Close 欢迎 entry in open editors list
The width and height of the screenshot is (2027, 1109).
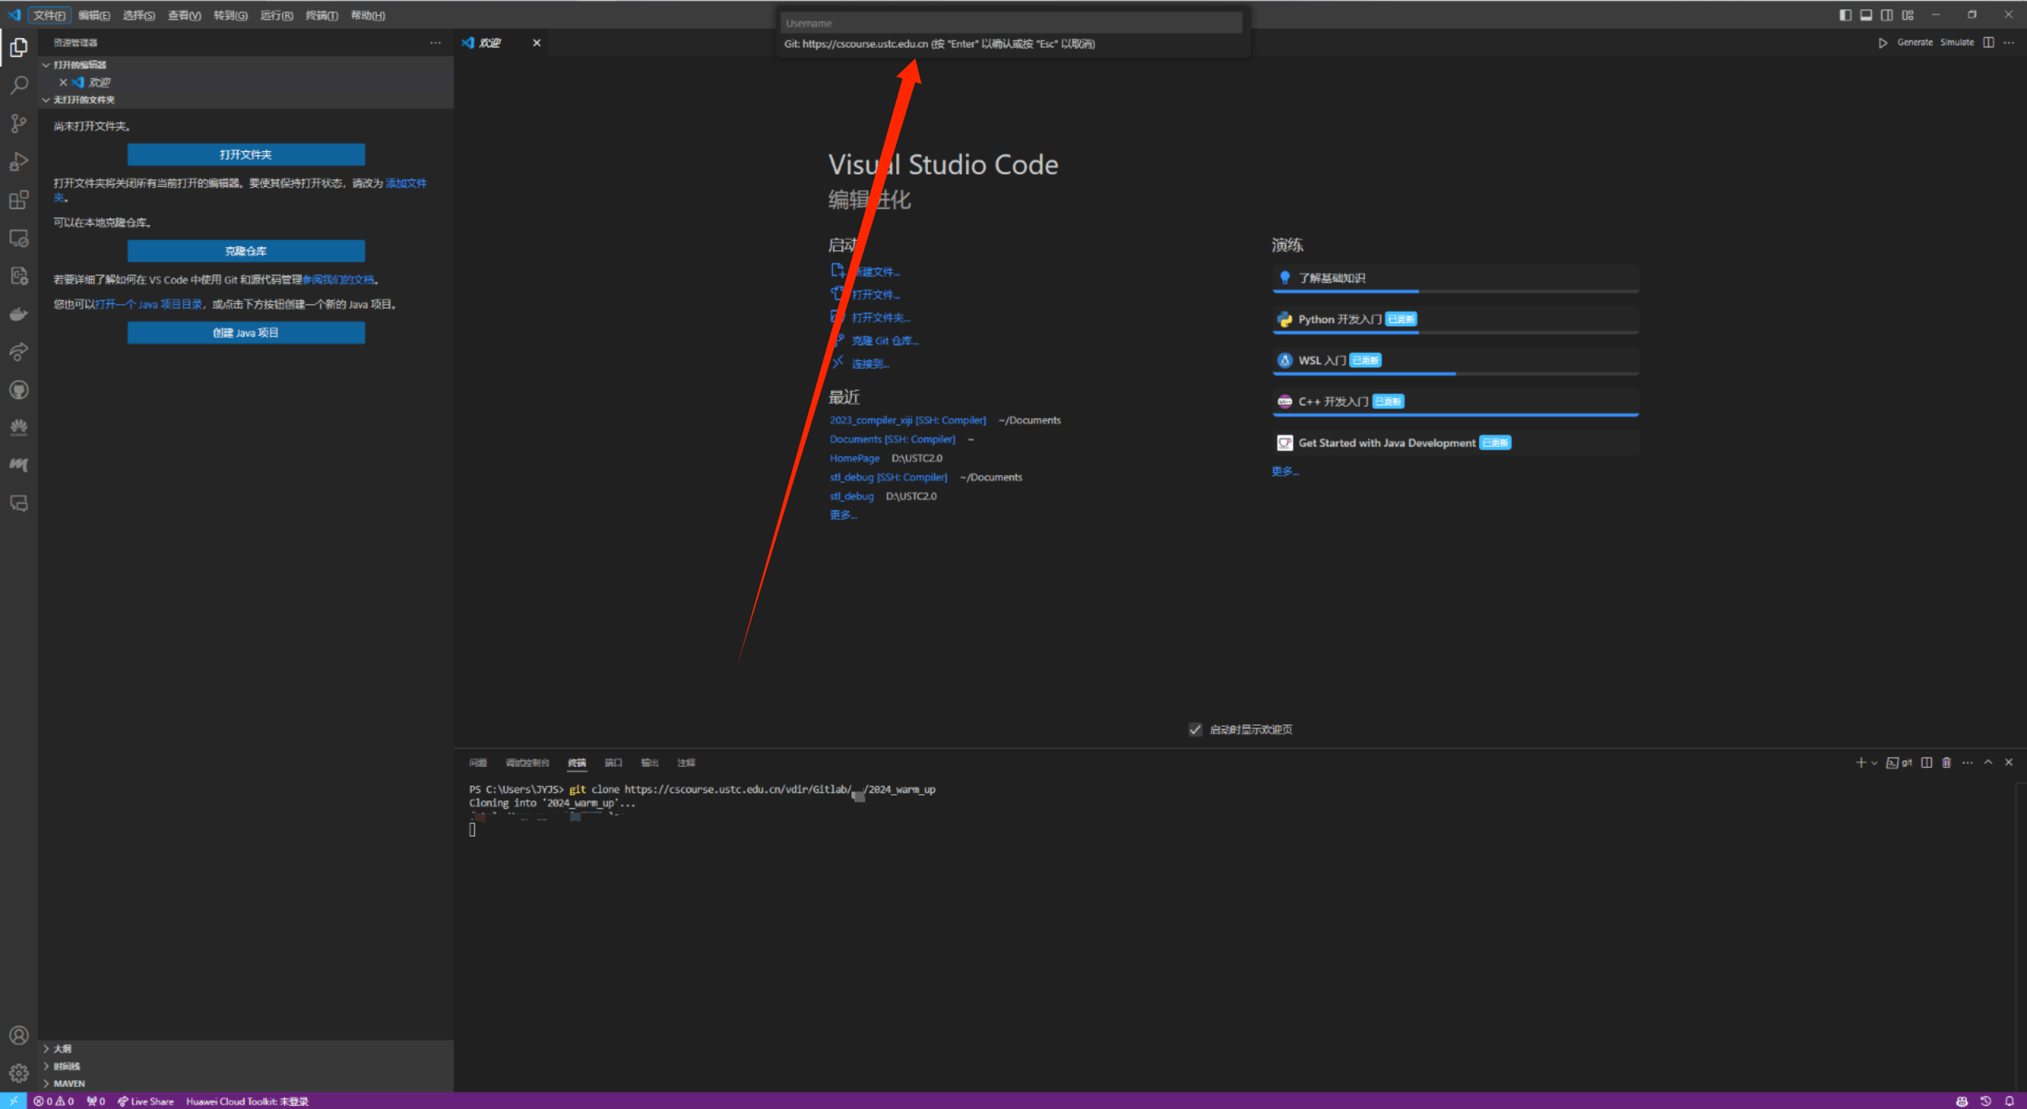63,82
